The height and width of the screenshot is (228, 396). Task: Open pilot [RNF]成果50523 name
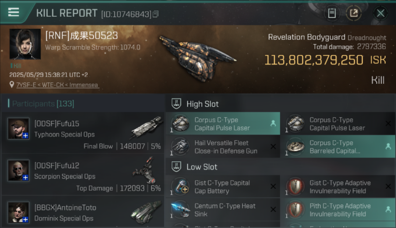click(x=81, y=36)
